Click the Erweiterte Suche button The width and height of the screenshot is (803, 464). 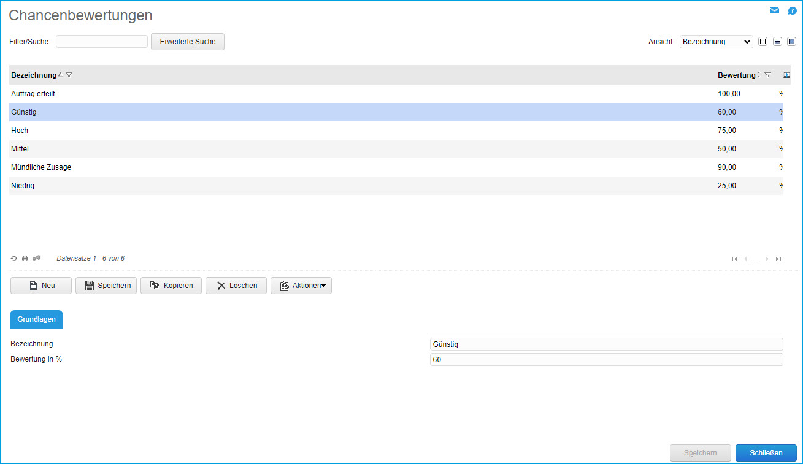[x=188, y=42]
